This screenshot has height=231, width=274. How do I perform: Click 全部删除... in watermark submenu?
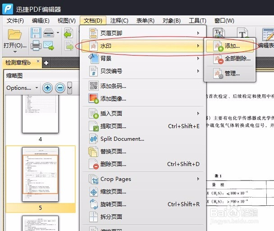tap(230, 59)
